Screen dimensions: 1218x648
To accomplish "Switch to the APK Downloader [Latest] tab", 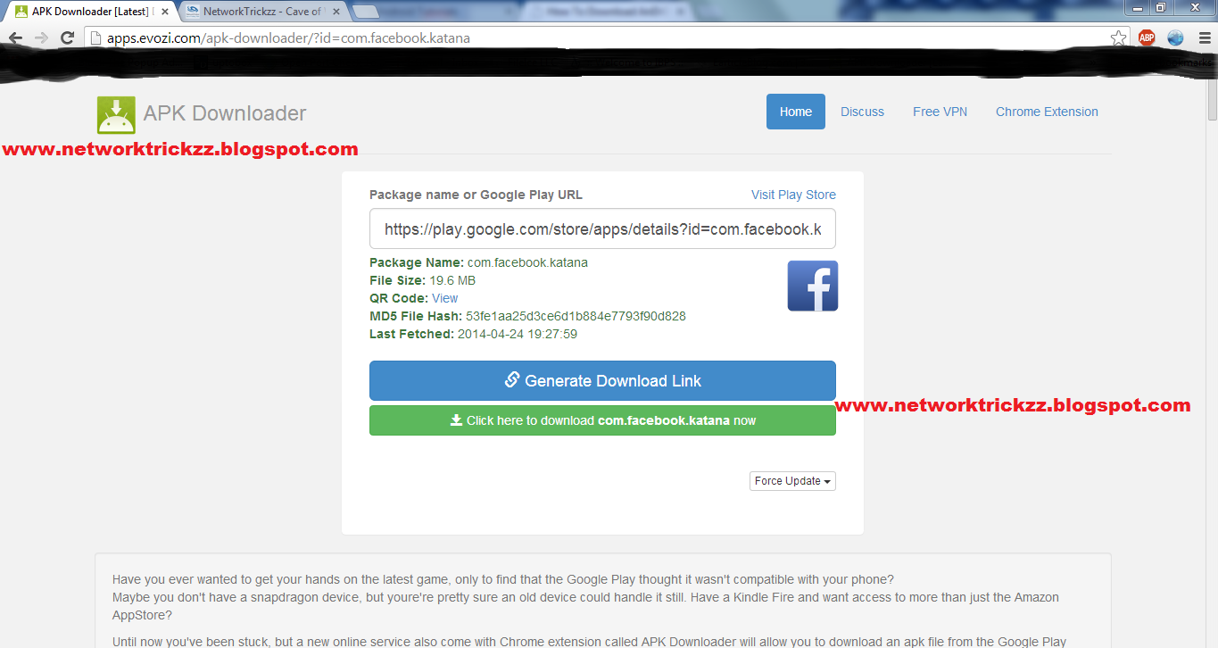I will [91, 12].
